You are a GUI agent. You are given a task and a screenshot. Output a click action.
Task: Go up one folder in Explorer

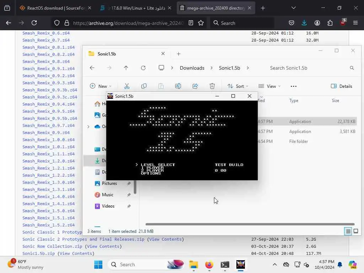[x=126, y=68]
